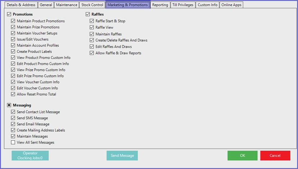
Task: Enable View All Sent Messages checkbox
Action: click(x=13, y=142)
